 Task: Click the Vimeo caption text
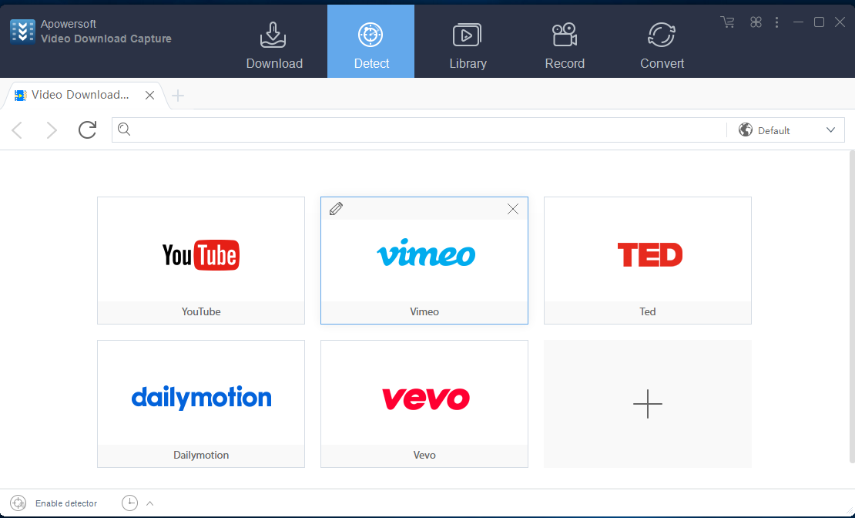click(424, 311)
